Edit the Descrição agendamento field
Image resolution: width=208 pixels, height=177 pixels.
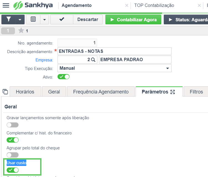pyautogui.click(x=114, y=51)
